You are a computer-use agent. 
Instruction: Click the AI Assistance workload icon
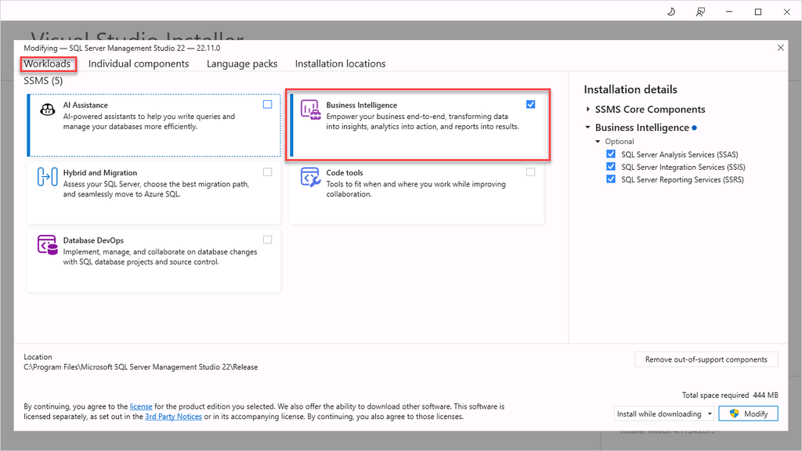tap(48, 110)
